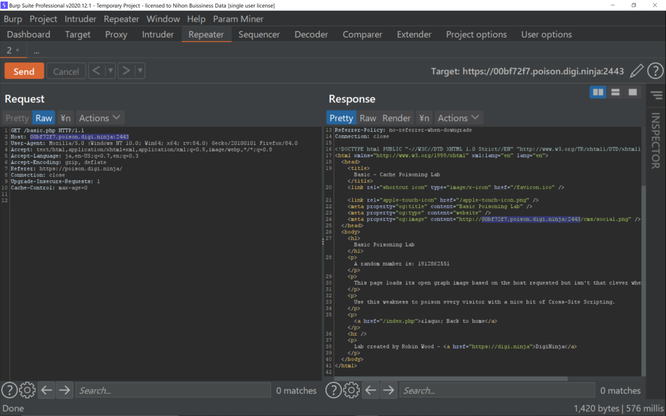Switch Request view to Raw
This screenshot has width=666, height=416.
44,118
